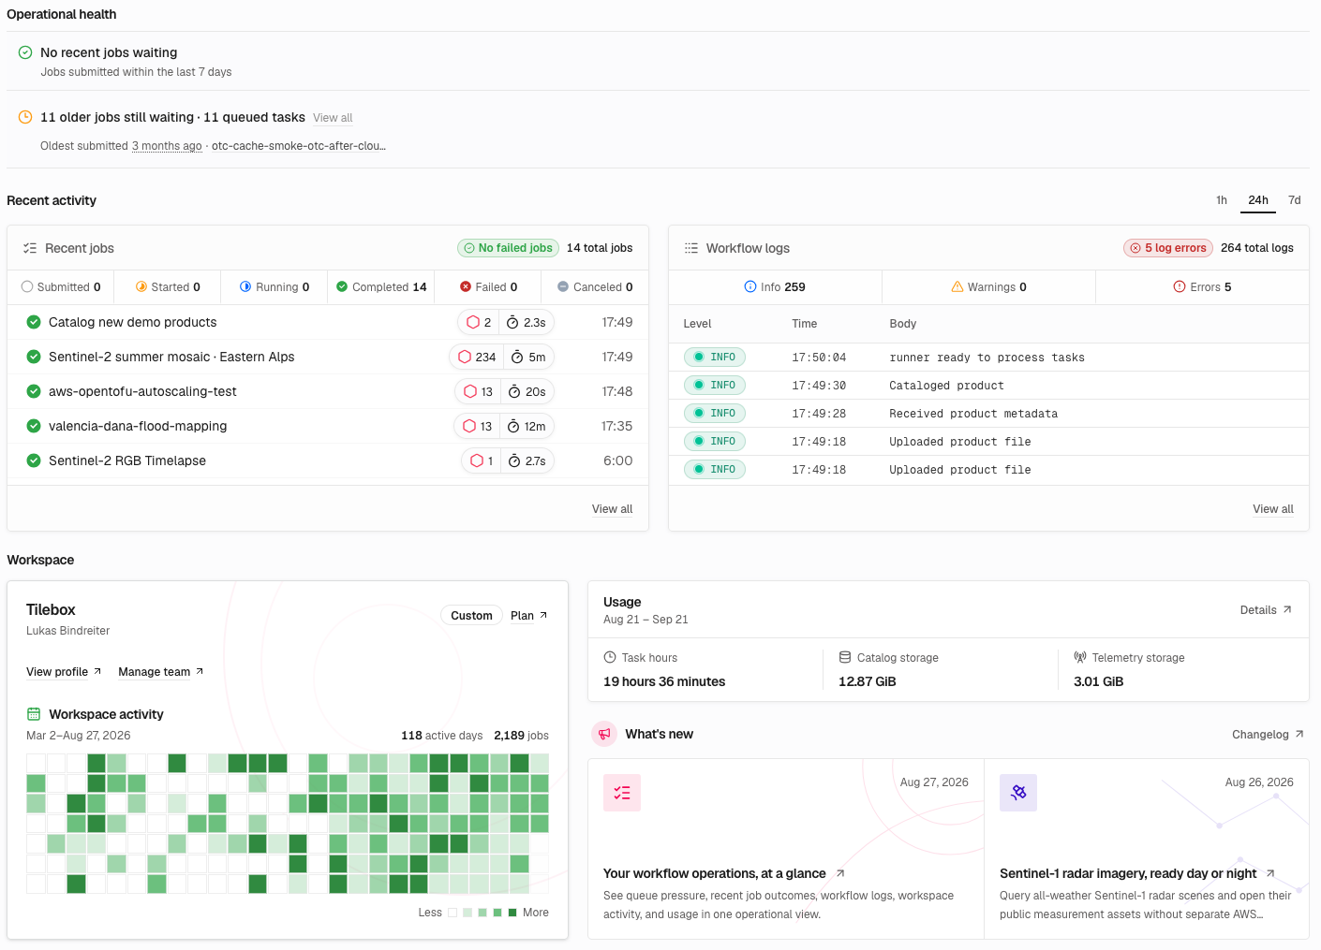Screen dimensions: 1321x950
Task: Click the Workspace activity calendar icon
Action: click(34, 714)
